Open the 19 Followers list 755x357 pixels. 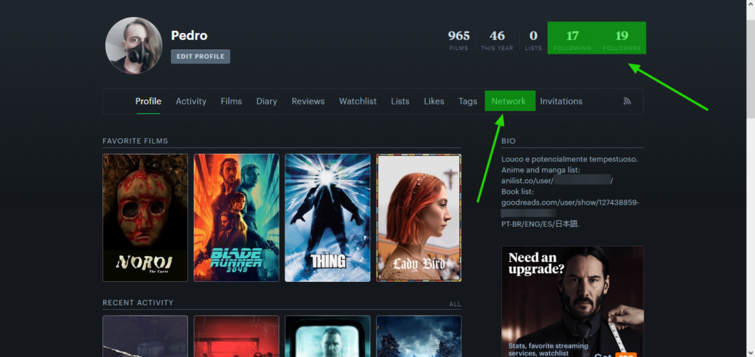pos(622,40)
